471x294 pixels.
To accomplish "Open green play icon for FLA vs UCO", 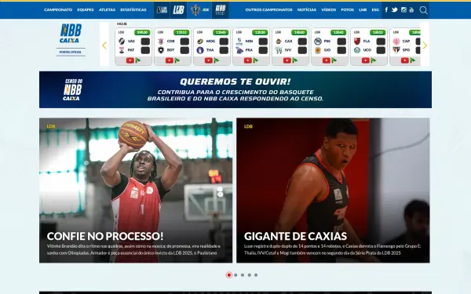I will (x=374, y=60).
